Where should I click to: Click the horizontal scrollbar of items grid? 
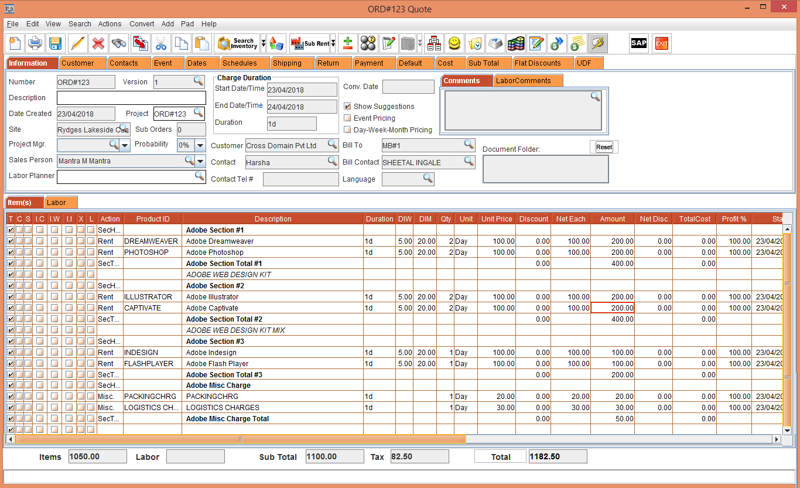[240, 439]
